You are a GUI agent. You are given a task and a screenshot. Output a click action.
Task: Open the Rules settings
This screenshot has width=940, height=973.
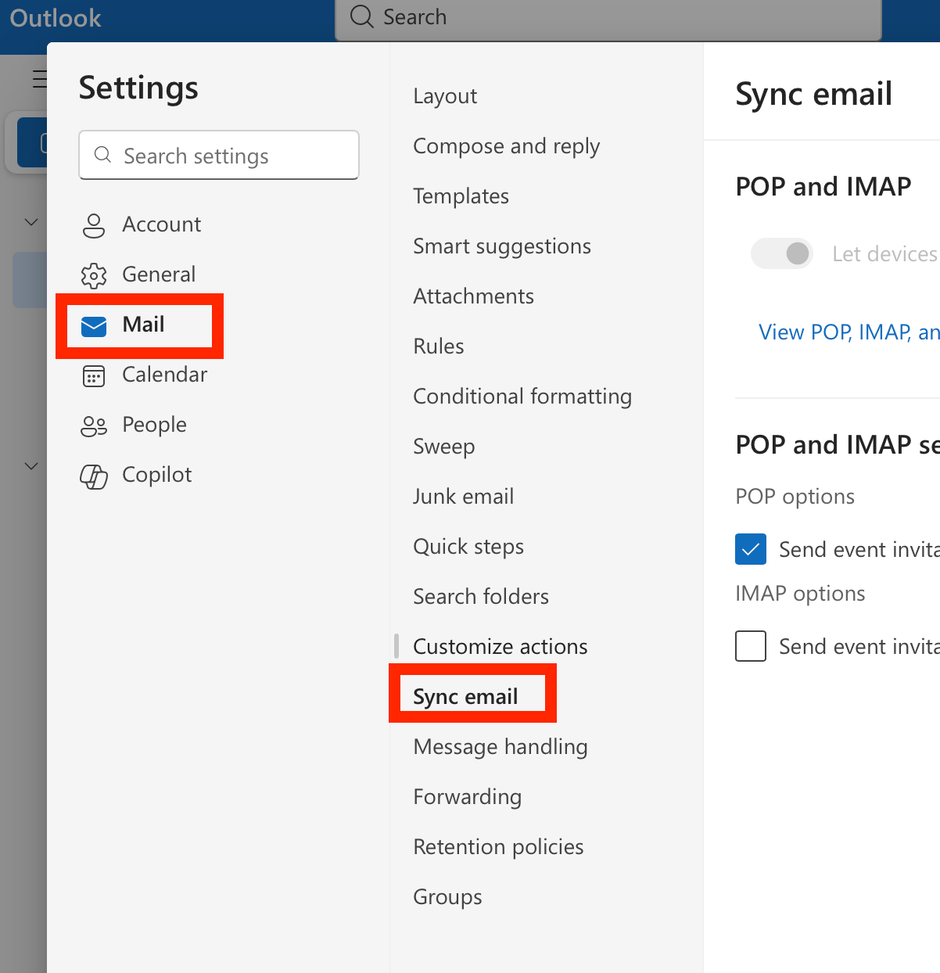point(438,346)
